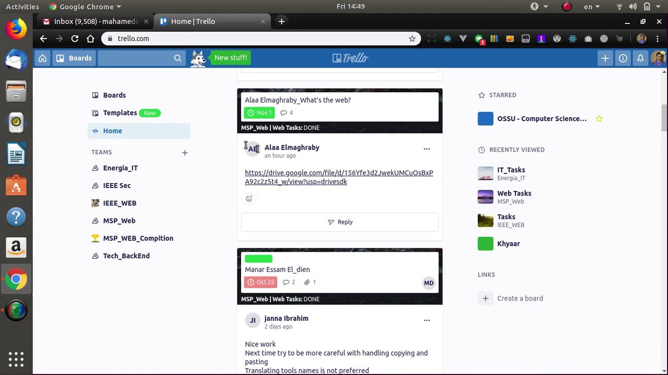The height and width of the screenshot is (375, 668).
Task: Open the Boards menu in header
Action: 74,58
